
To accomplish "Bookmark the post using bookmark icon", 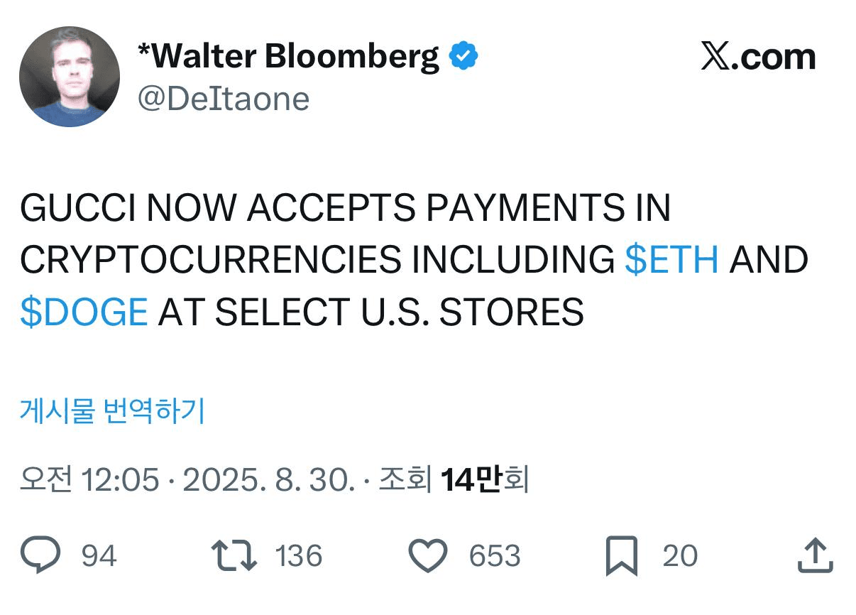I will (x=622, y=556).
